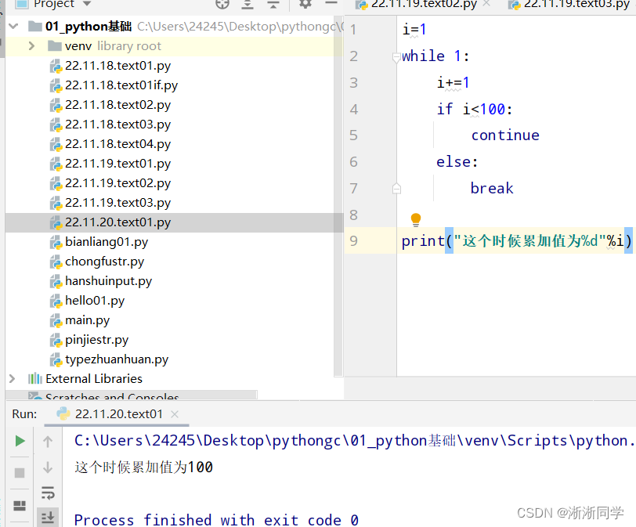Select 22.11.18.text03.py in project tree
The width and height of the screenshot is (636, 527).
point(117,125)
